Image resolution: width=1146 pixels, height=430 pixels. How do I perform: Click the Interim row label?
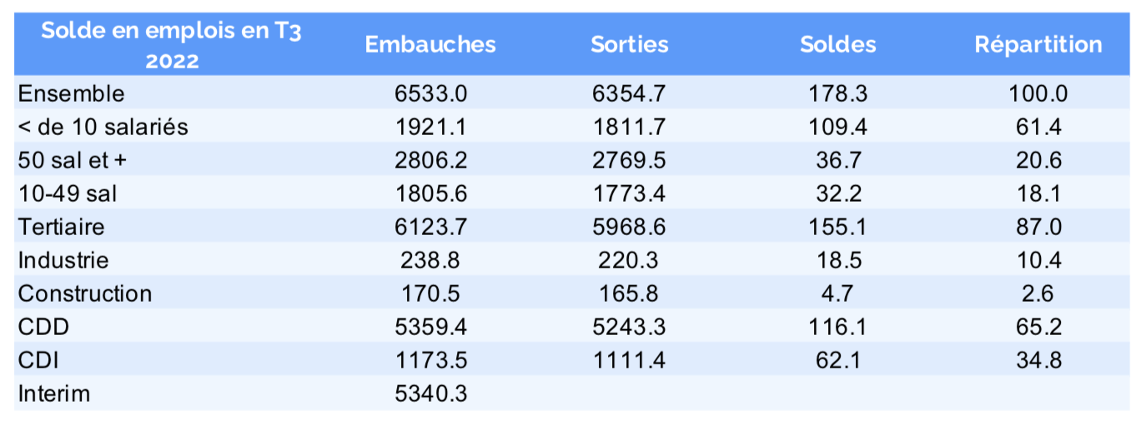(x=53, y=393)
